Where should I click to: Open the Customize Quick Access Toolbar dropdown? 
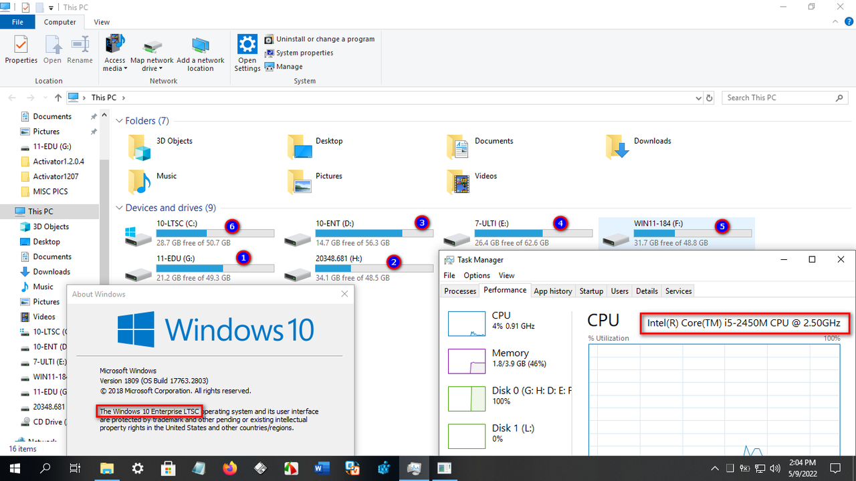pos(51,7)
